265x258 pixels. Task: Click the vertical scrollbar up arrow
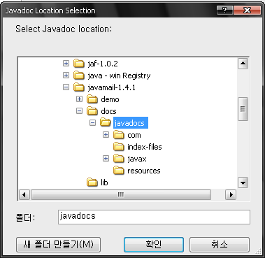click(243, 64)
